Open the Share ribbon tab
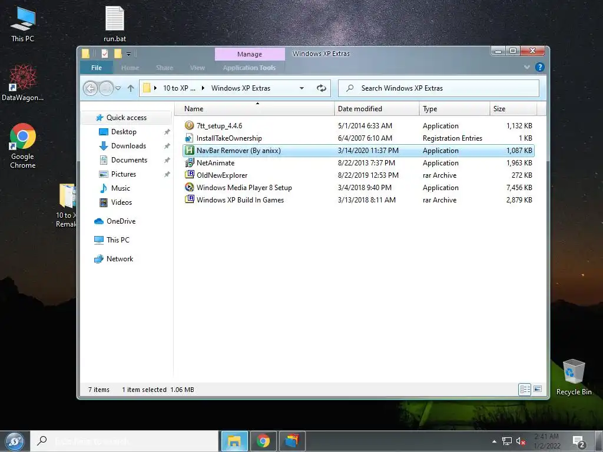This screenshot has height=452, width=603. tap(165, 68)
